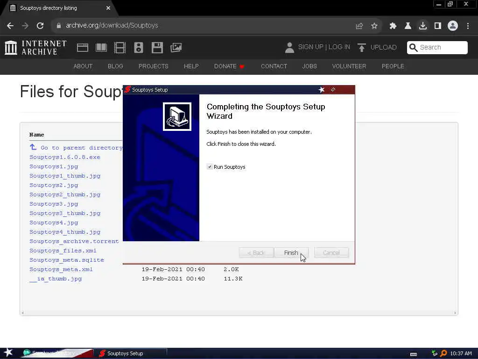
Task: Open Chrome's three-dot menu
Action: [468, 26]
